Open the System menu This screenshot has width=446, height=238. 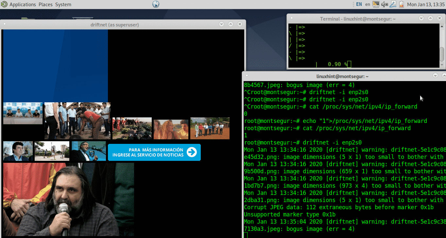pyautogui.click(x=63, y=5)
